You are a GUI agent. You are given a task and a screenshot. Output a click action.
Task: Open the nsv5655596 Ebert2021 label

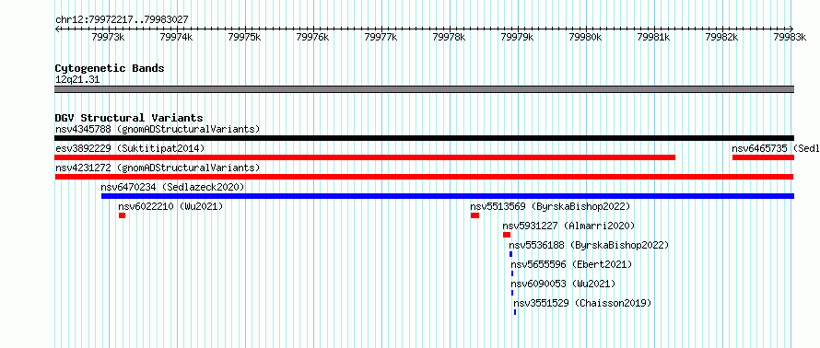click(571, 264)
